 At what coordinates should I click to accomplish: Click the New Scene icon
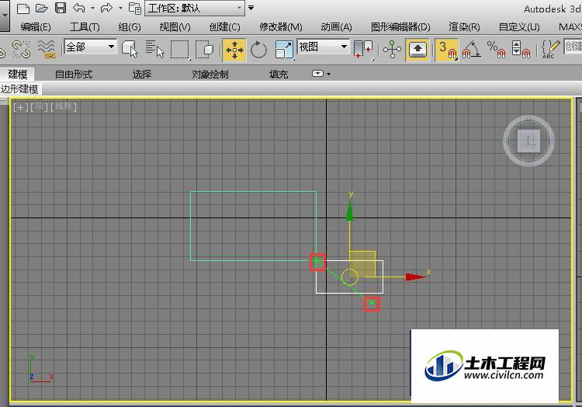23,9
